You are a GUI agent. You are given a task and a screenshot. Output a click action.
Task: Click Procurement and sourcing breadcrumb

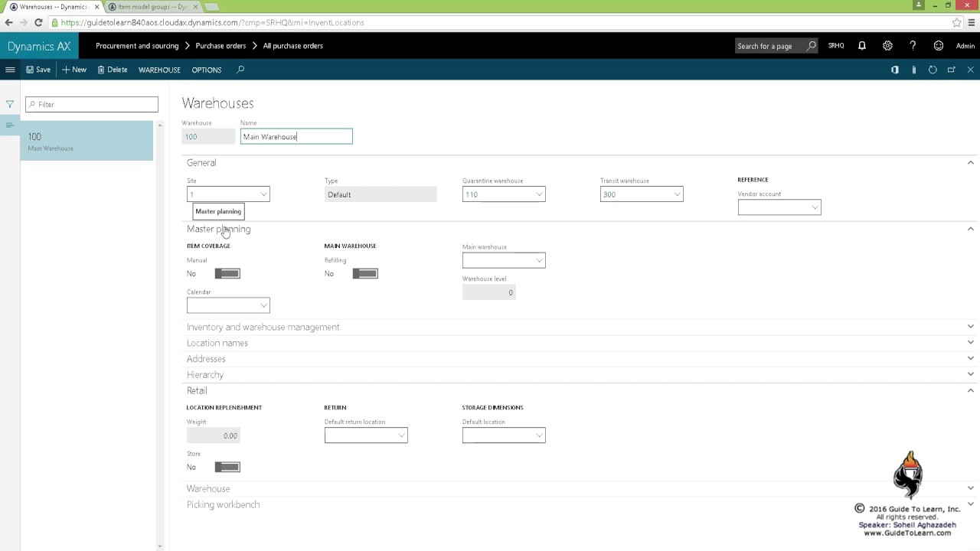click(x=137, y=46)
